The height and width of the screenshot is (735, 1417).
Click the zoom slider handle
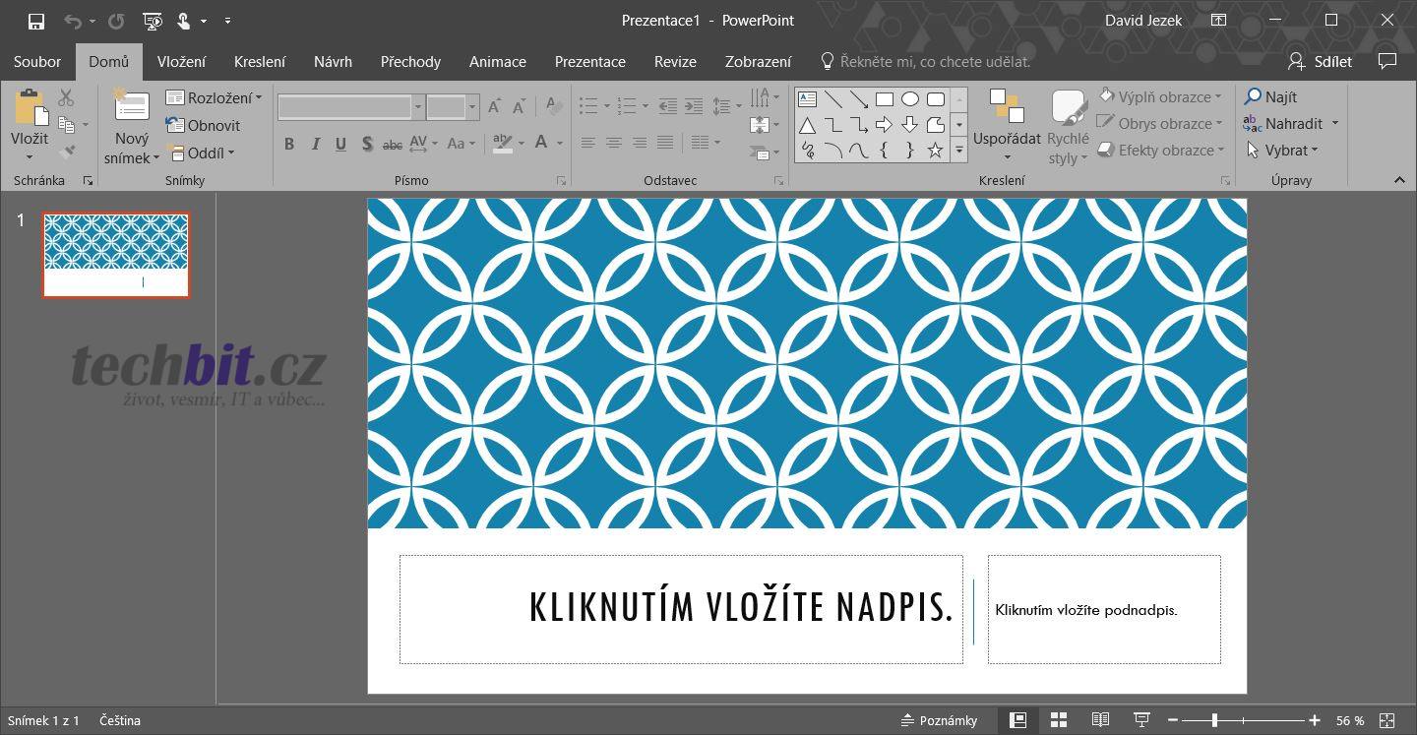click(1214, 720)
